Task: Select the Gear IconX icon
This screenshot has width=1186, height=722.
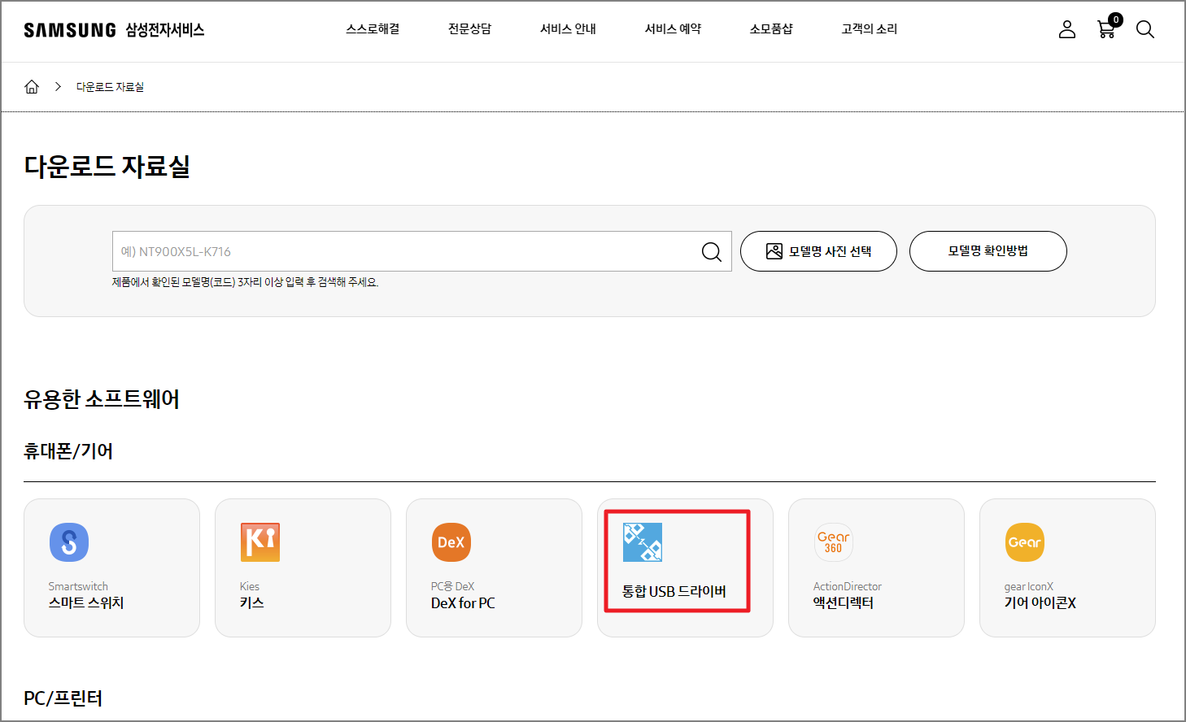Action: pos(1025,542)
